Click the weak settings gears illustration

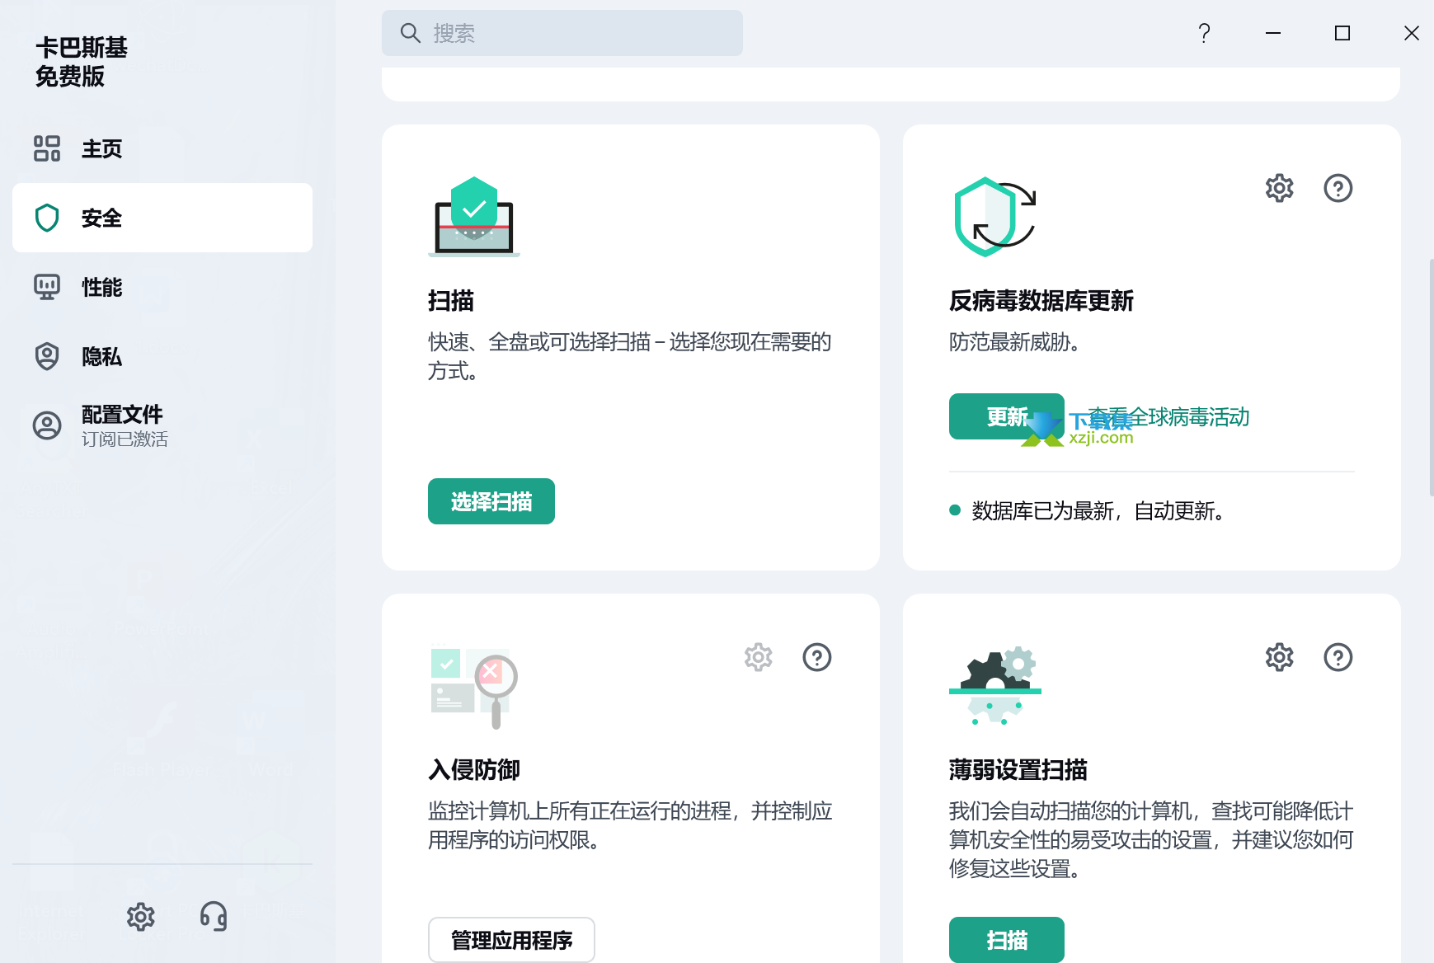995,686
